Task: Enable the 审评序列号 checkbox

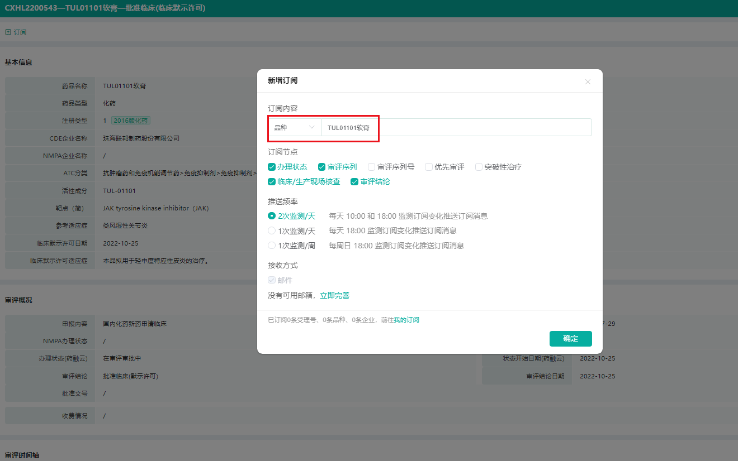Action: click(x=372, y=167)
